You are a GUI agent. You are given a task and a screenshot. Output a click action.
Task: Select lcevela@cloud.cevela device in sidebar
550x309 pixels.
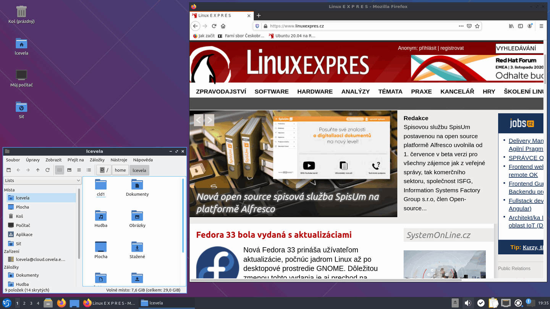click(41, 259)
